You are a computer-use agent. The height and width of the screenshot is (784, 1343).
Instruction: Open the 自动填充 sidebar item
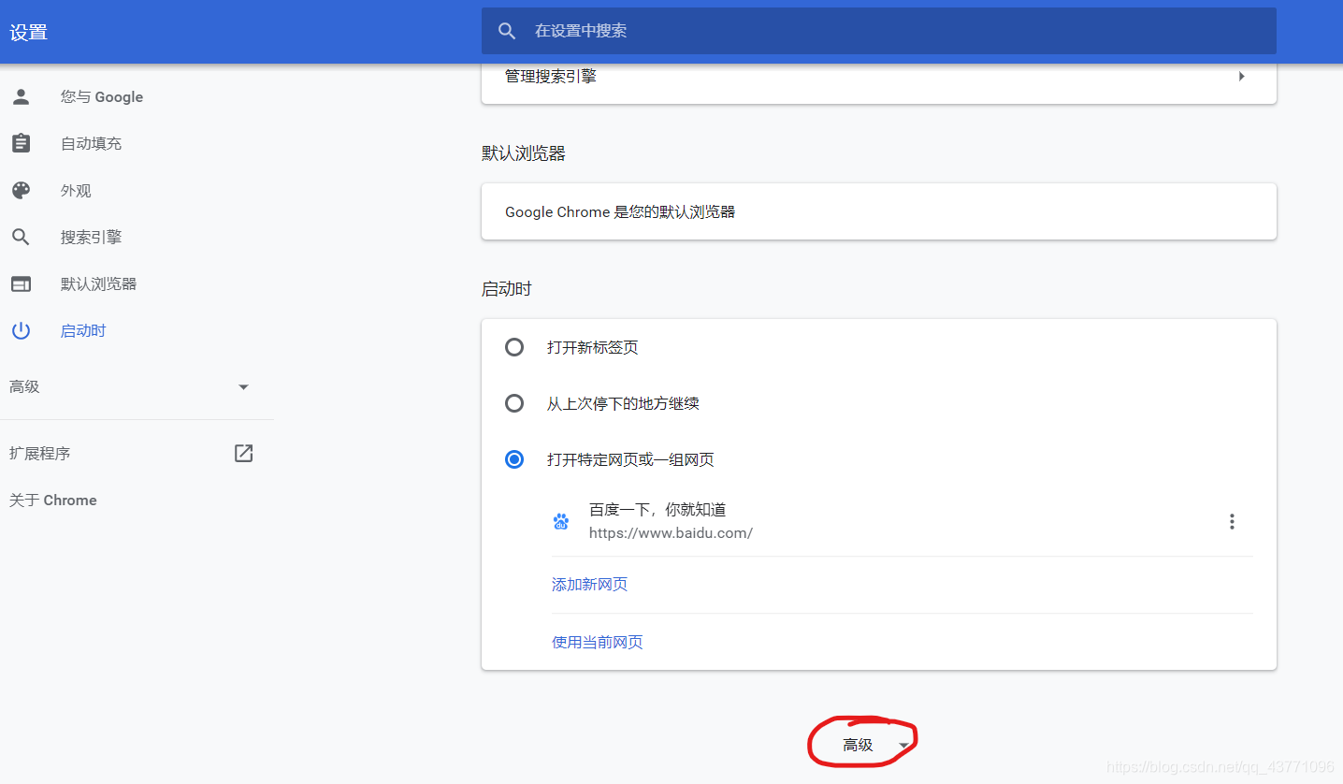click(91, 143)
